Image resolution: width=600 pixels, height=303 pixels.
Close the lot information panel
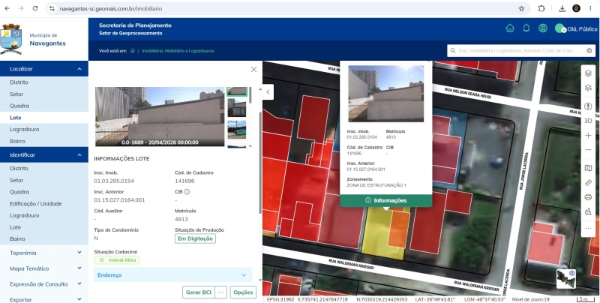253,69
